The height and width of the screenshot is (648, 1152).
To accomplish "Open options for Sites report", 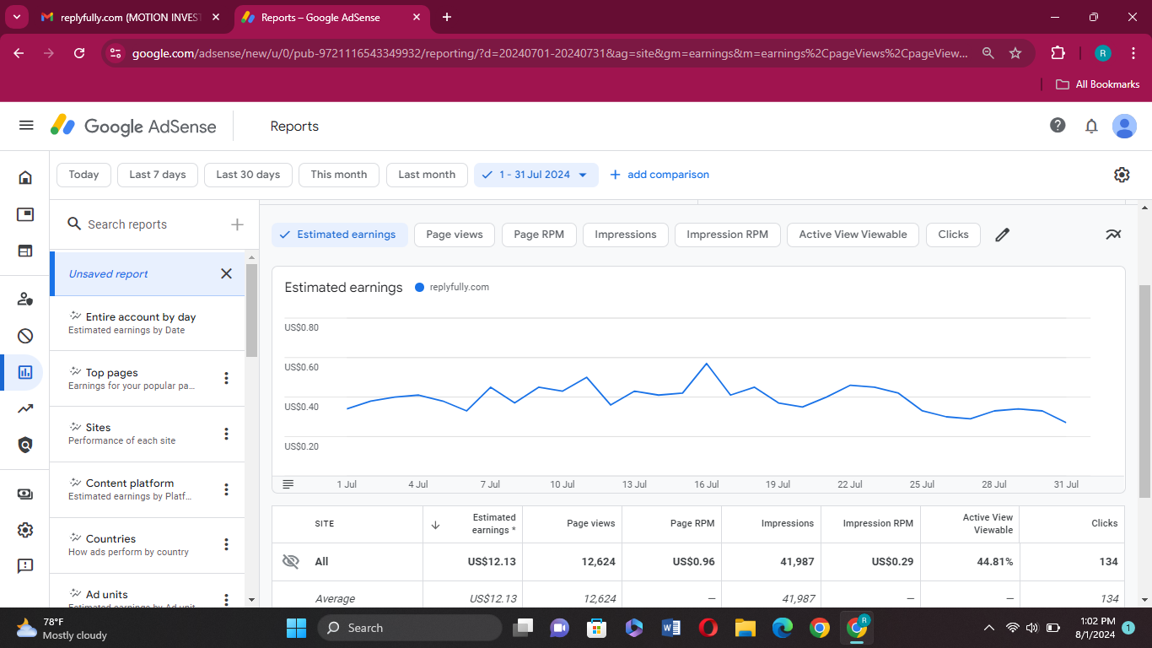I will 226,434.
